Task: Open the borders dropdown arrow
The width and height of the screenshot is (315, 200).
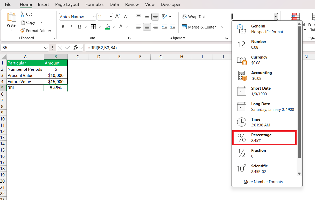Action: click(100, 27)
